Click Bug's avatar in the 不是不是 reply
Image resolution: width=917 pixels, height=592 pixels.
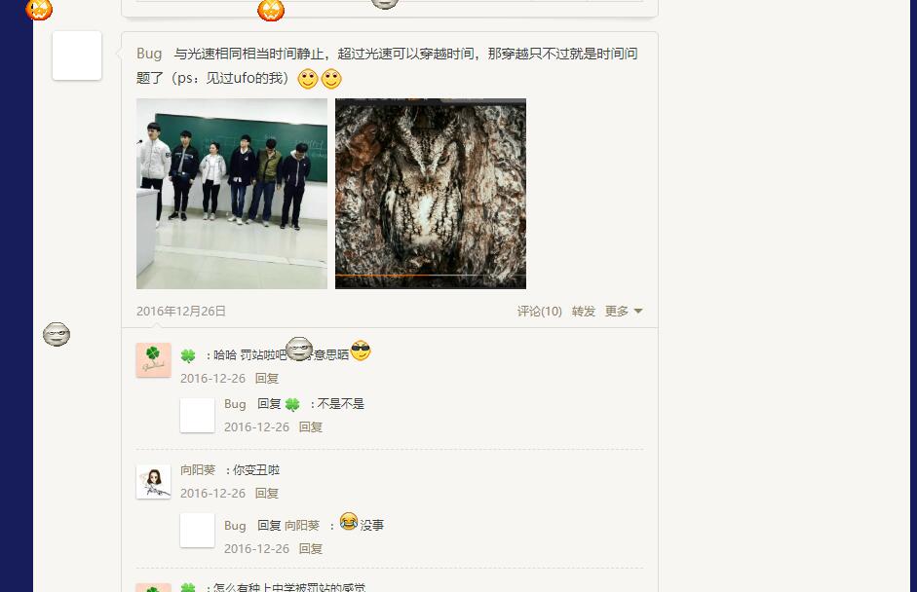(x=197, y=416)
